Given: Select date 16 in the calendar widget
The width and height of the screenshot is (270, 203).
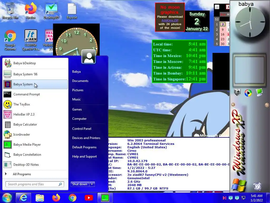Looking at the screenshot, I should coord(223,34).
